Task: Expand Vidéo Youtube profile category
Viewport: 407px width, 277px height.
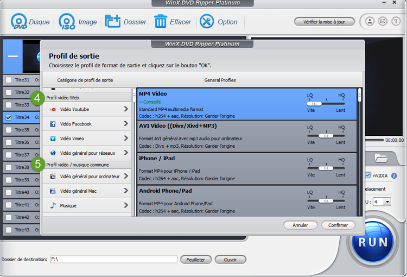Action: (126, 109)
